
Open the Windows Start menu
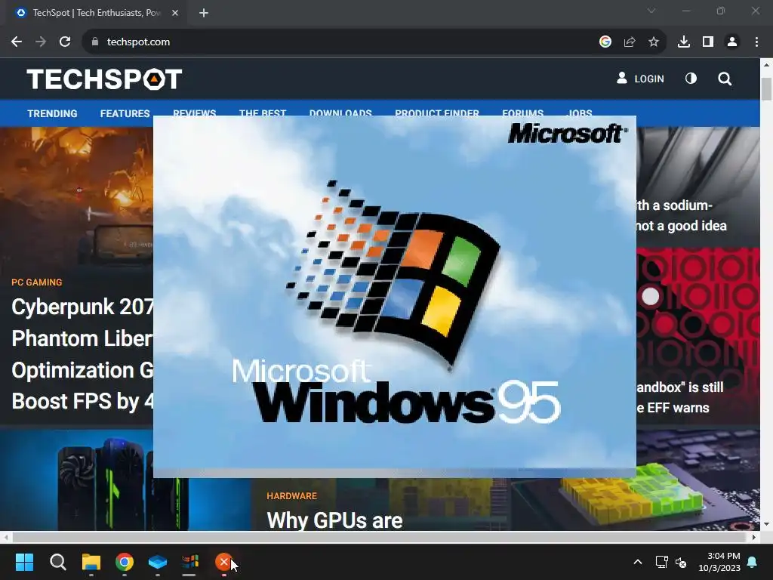point(24,562)
